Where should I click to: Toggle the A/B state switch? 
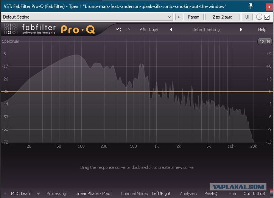pos(143,29)
